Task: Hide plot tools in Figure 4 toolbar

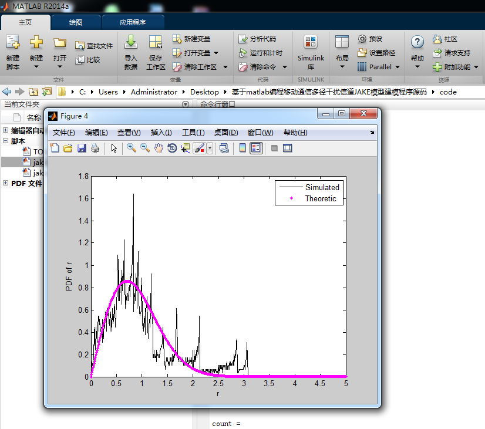Action: [x=274, y=148]
